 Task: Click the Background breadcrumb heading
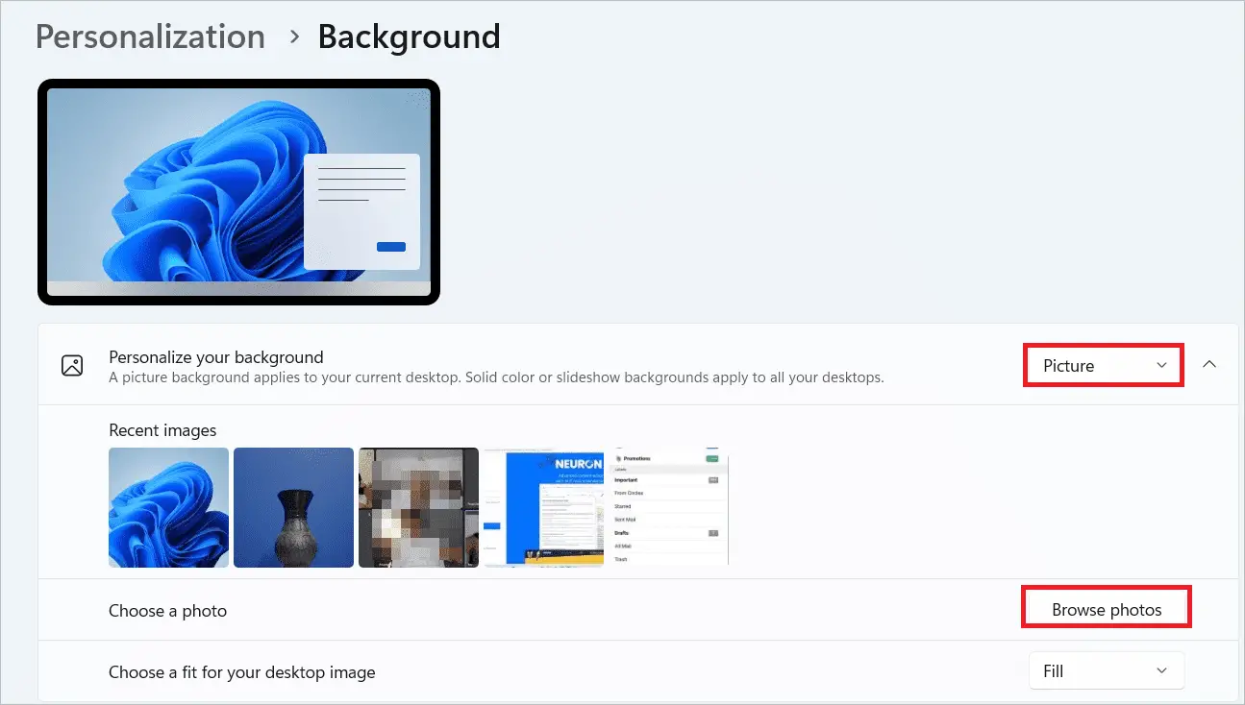[x=409, y=36]
